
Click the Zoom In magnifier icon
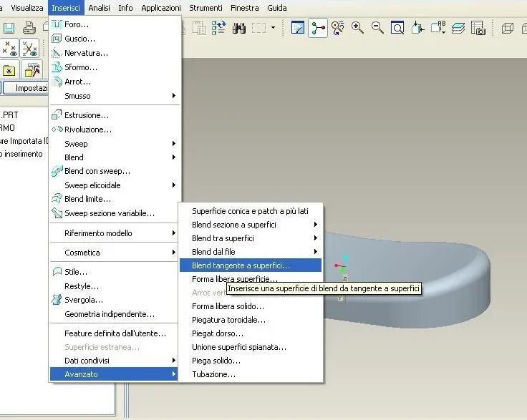point(357,28)
